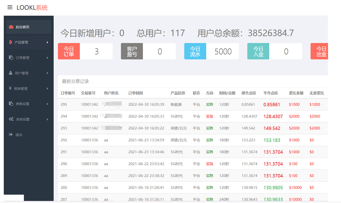This screenshot has height=203, width=341.
Task: Click order number 292
Action: coord(64,140)
